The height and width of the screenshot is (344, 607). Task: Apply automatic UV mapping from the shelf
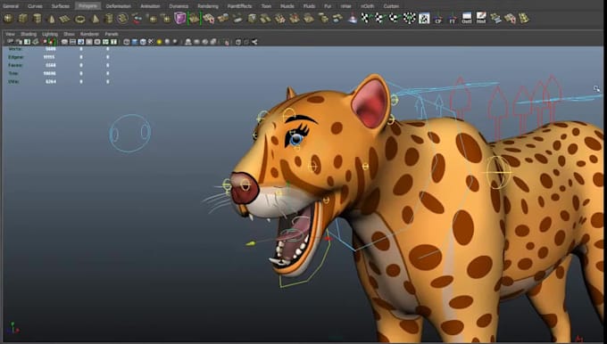click(x=410, y=18)
